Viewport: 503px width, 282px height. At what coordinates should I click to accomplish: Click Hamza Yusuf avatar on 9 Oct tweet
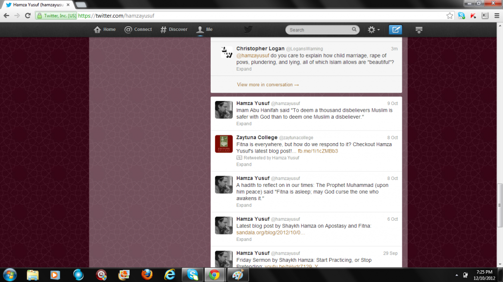coord(224,109)
